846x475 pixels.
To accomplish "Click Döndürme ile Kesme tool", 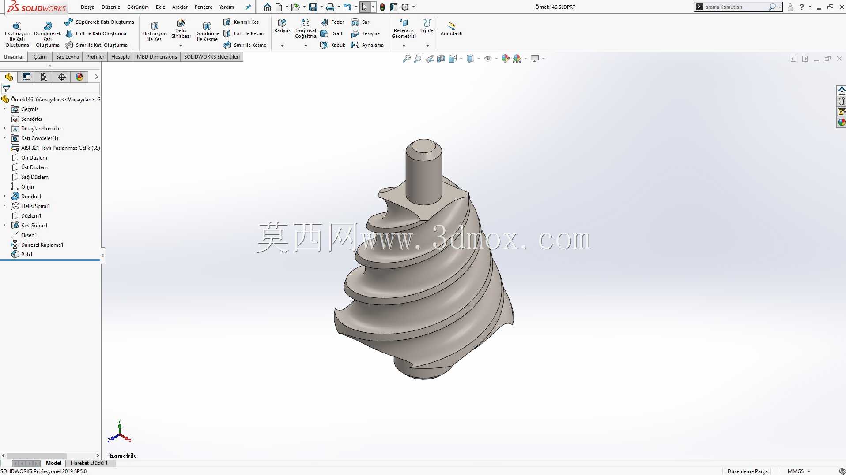I will tap(207, 32).
